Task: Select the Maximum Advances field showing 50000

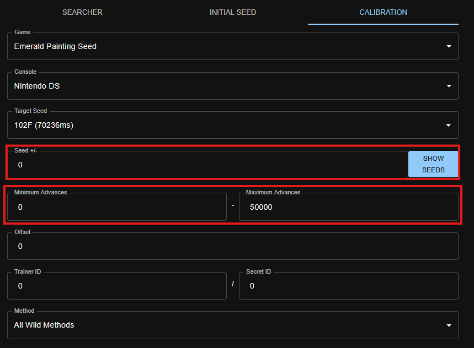Action: pyautogui.click(x=348, y=207)
